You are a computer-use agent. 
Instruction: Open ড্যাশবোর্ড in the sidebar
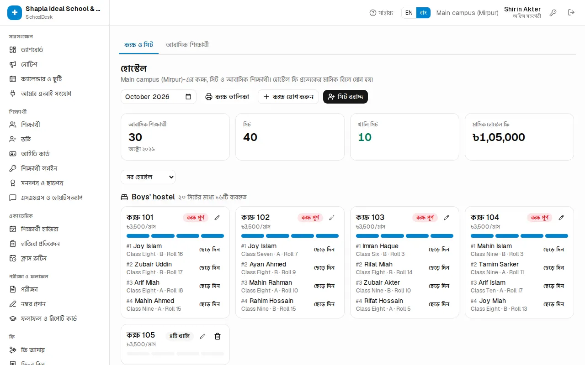click(x=55, y=50)
